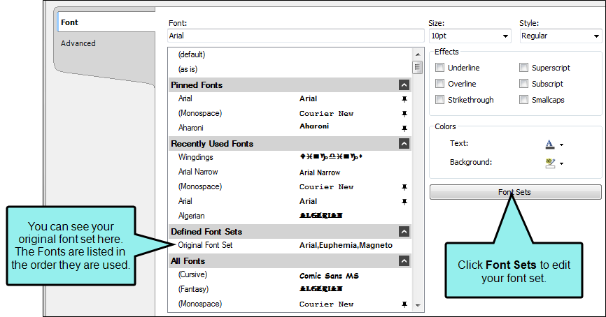
Task: Click pin icon for Arial in Recently Used Fonts
Action: click(404, 202)
